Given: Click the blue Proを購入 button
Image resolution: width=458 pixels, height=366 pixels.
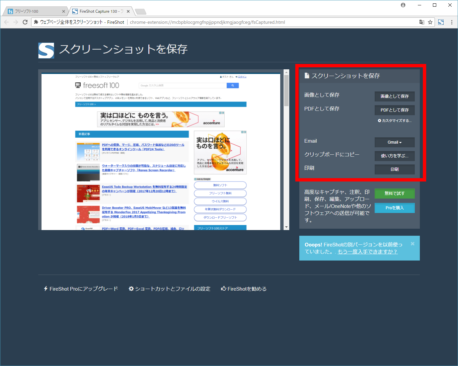Looking at the screenshot, I should tap(394, 208).
